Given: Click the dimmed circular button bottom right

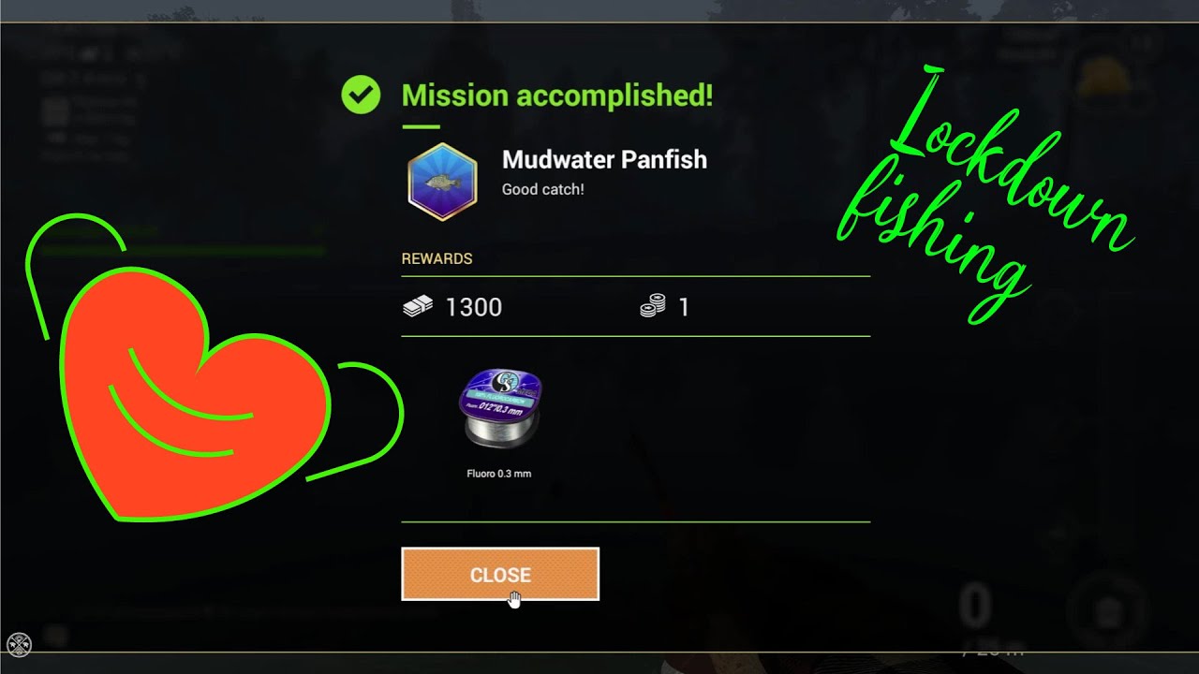Looking at the screenshot, I should [x=1109, y=610].
